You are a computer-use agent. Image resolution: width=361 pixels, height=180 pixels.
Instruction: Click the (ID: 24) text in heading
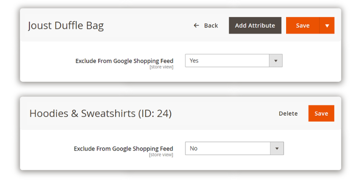tap(155, 114)
